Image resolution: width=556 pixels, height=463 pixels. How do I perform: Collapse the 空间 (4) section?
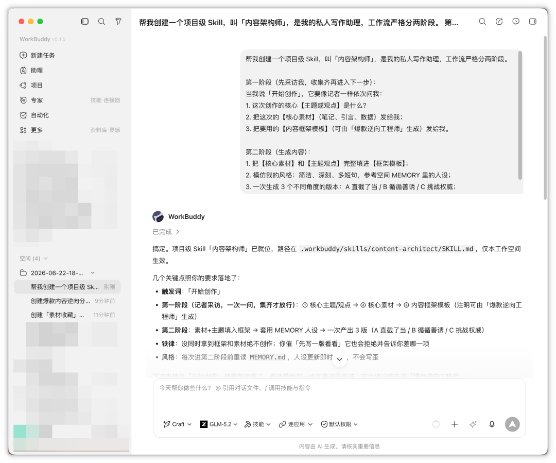pyautogui.click(x=33, y=259)
